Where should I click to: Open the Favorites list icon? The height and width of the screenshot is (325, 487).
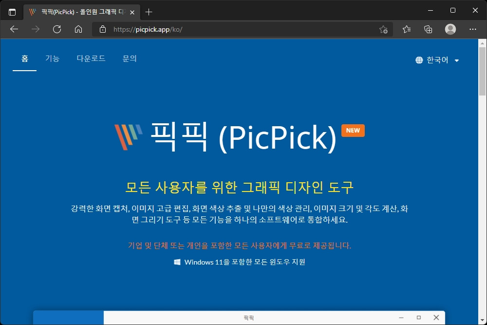coord(406,29)
